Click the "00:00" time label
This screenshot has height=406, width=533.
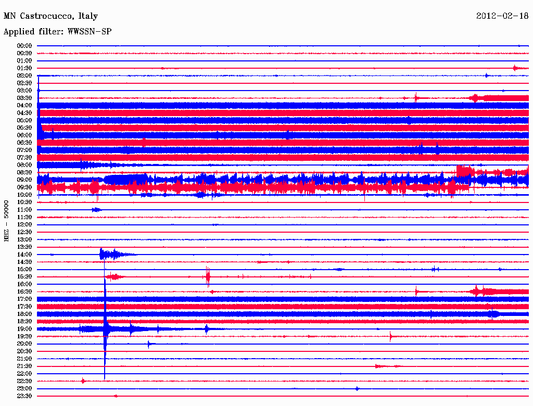click(24, 46)
